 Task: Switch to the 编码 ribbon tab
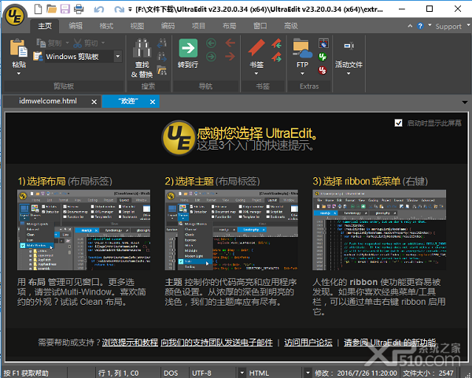(x=168, y=26)
